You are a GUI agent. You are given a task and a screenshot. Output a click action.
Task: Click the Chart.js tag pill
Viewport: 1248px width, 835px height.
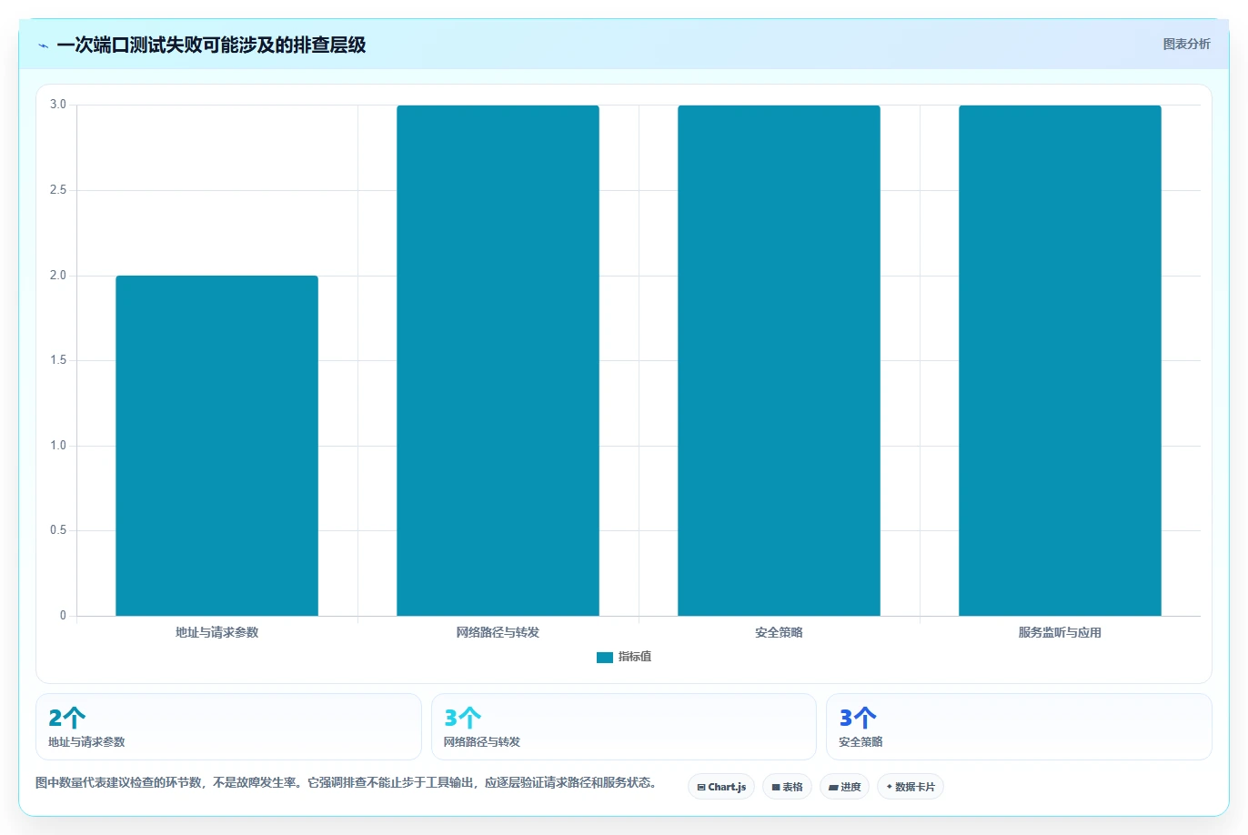click(721, 787)
